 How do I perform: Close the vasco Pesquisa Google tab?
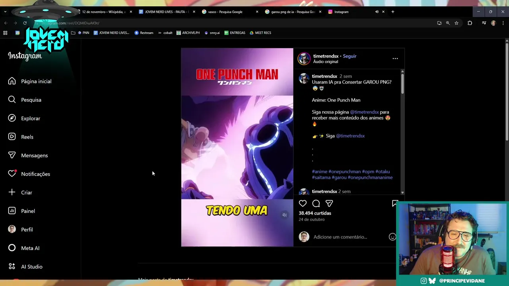click(257, 12)
